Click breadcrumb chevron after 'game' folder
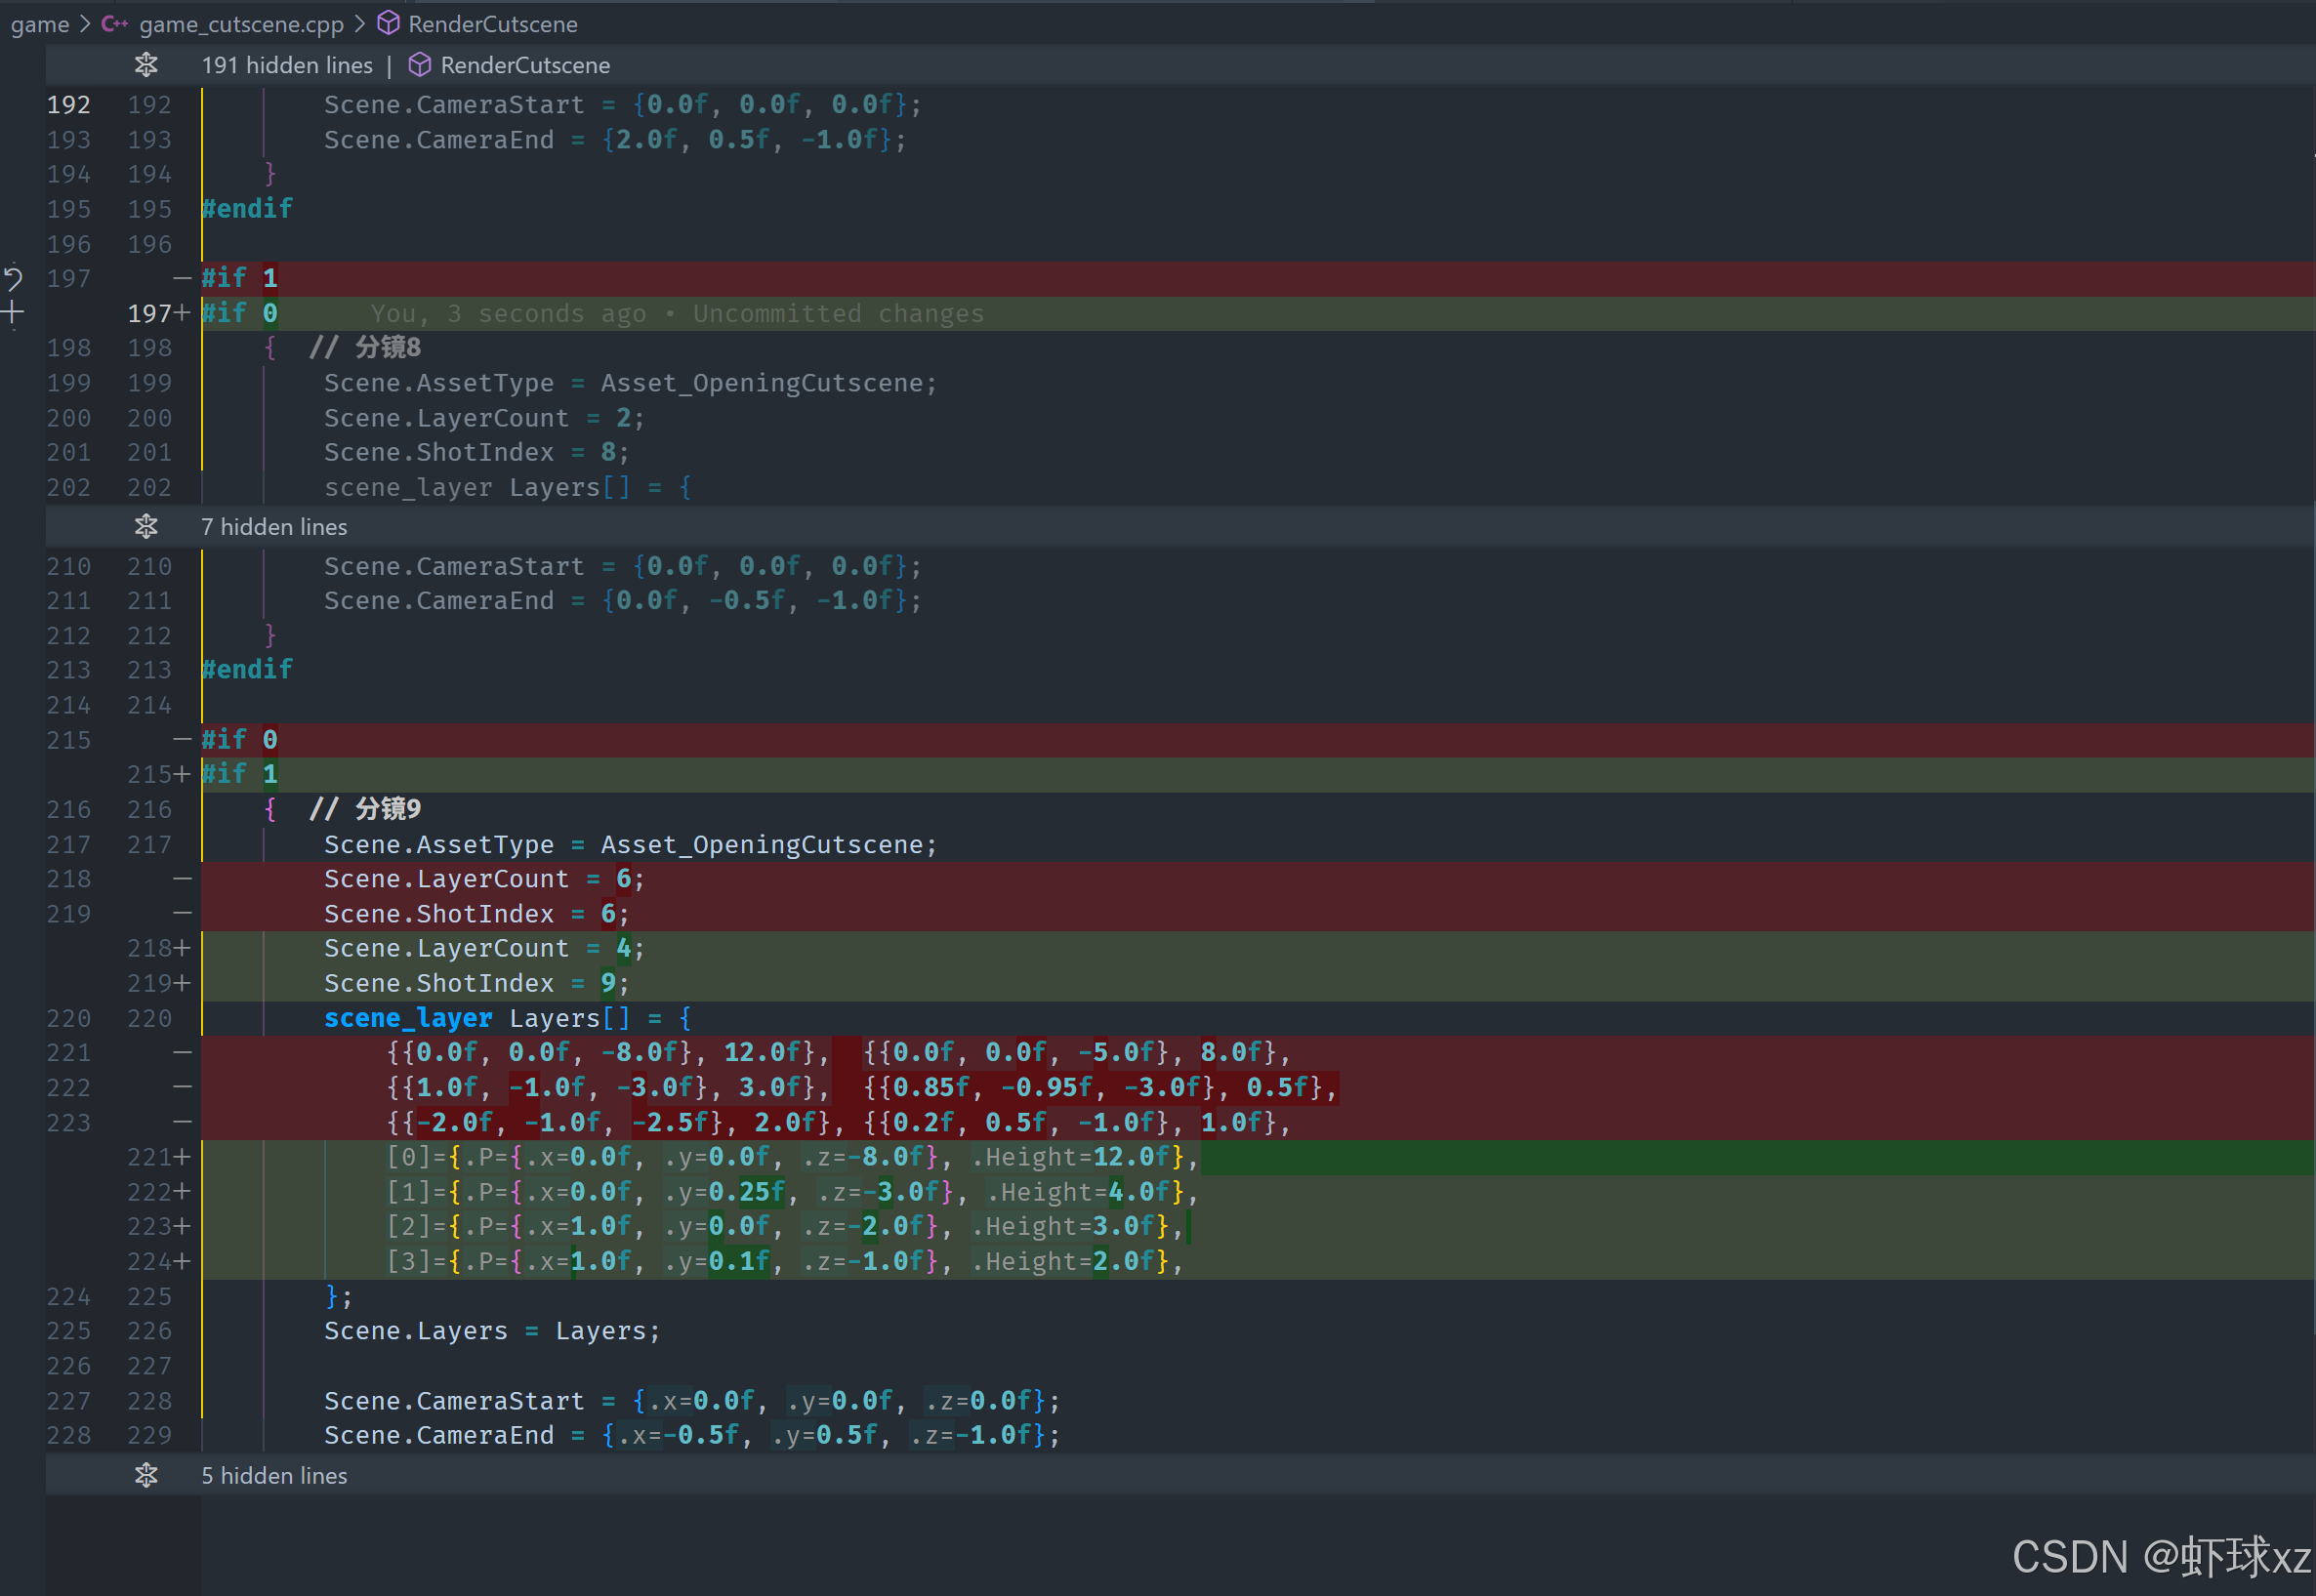2316x1596 pixels. 85,24
